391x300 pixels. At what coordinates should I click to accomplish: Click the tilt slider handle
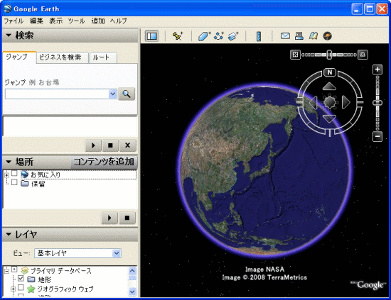point(329,55)
